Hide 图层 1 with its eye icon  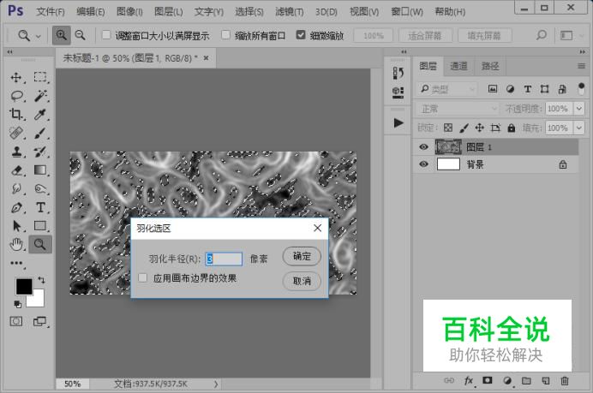pos(424,146)
